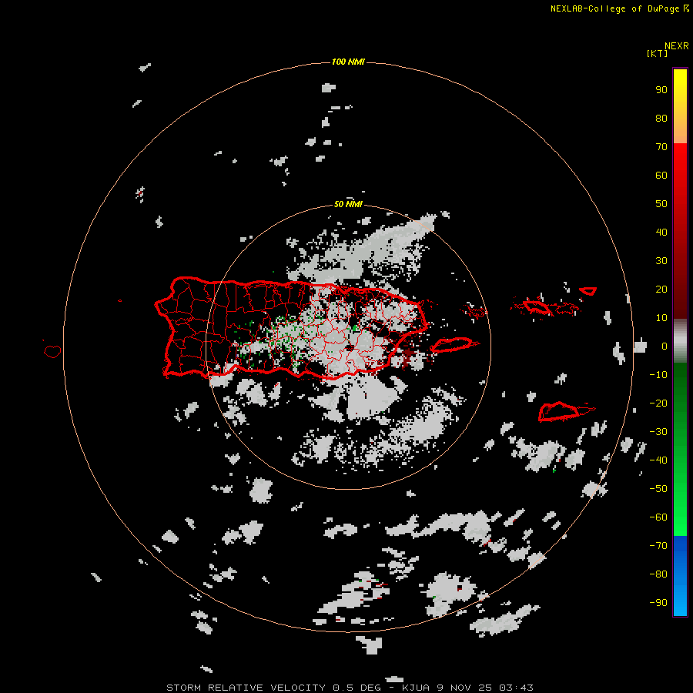Select the 0 knot scale label

pos(665,346)
